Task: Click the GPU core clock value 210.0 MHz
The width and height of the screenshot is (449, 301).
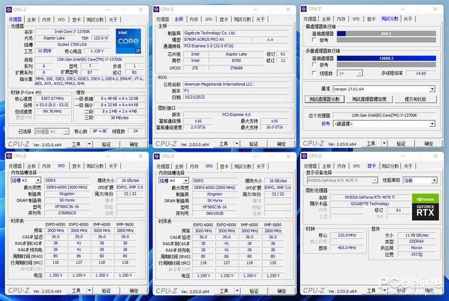Action: pyautogui.click(x=347, y=235)
